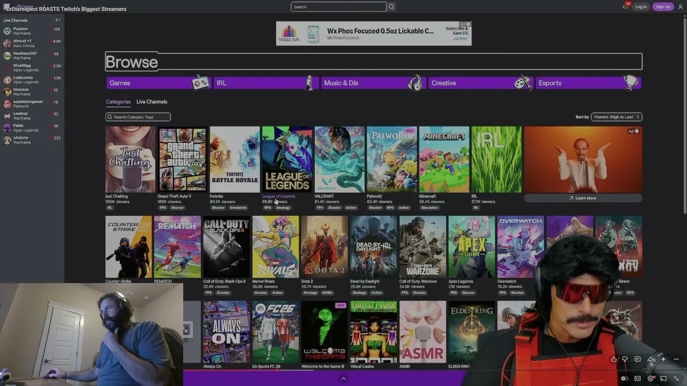Like the video with thumbs up
Viewport: 687px width, 386px height.
613,359
